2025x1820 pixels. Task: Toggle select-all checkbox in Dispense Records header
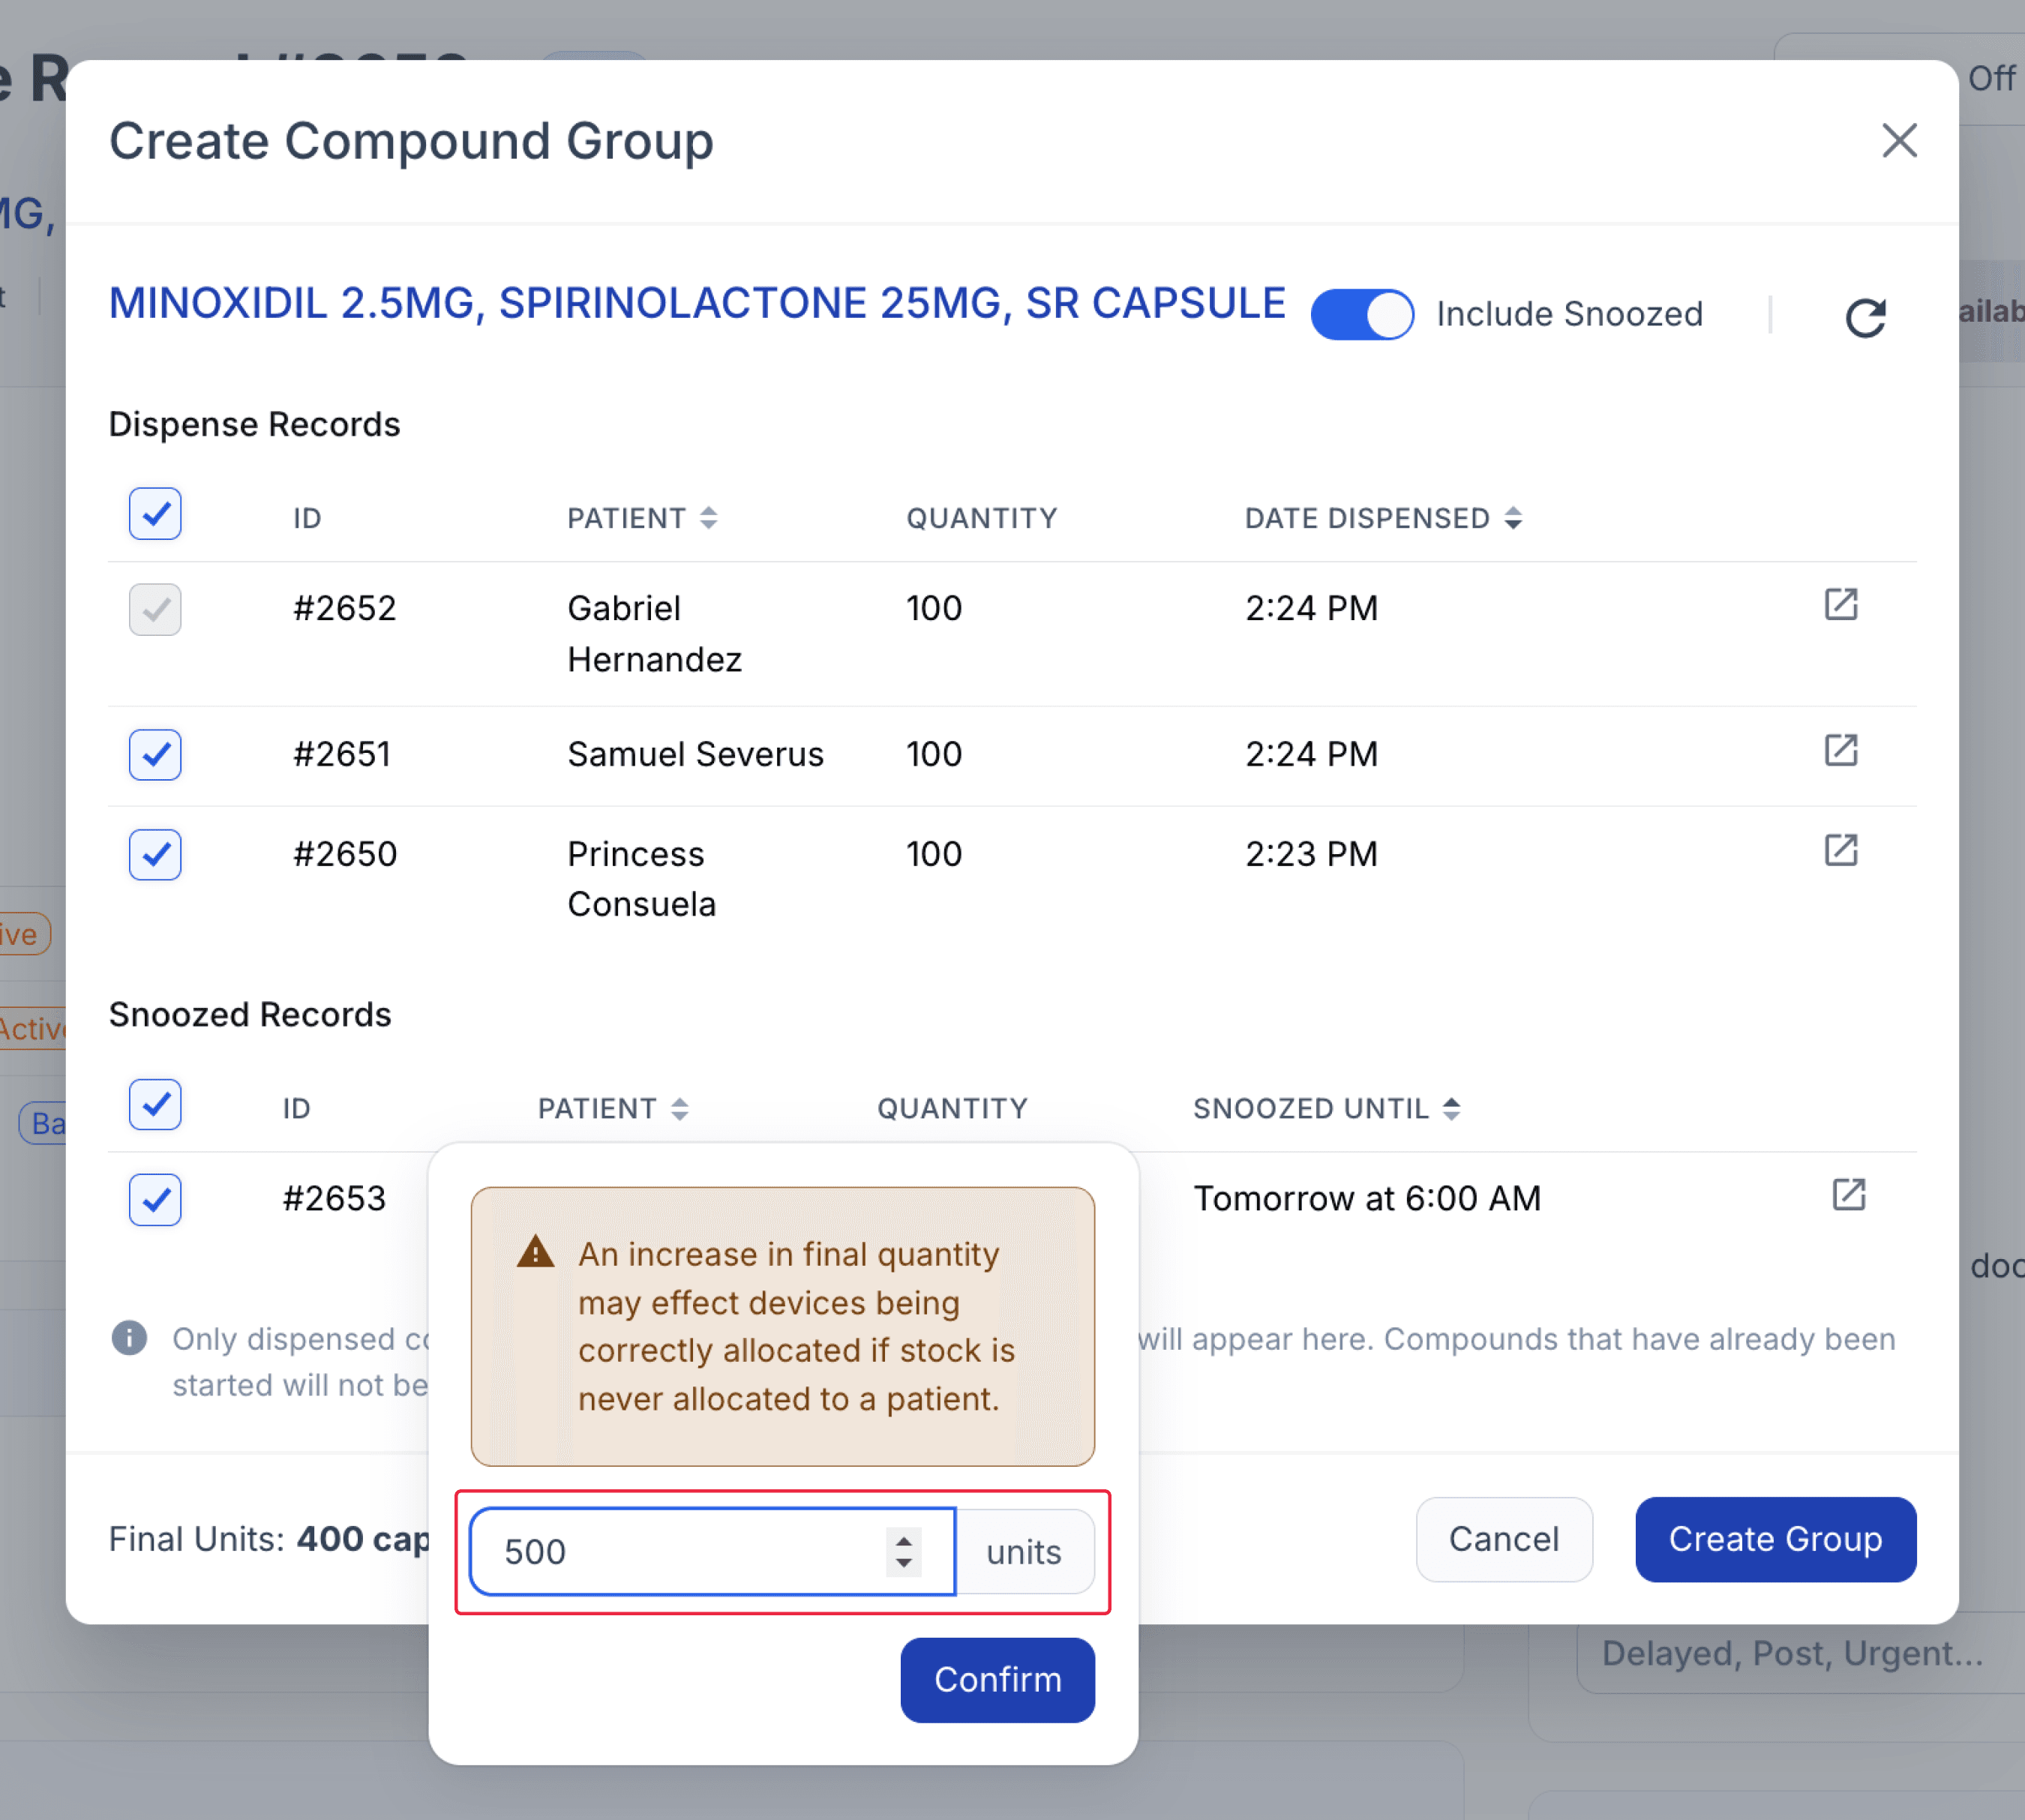pyautogui.click(x=155, y=514)
